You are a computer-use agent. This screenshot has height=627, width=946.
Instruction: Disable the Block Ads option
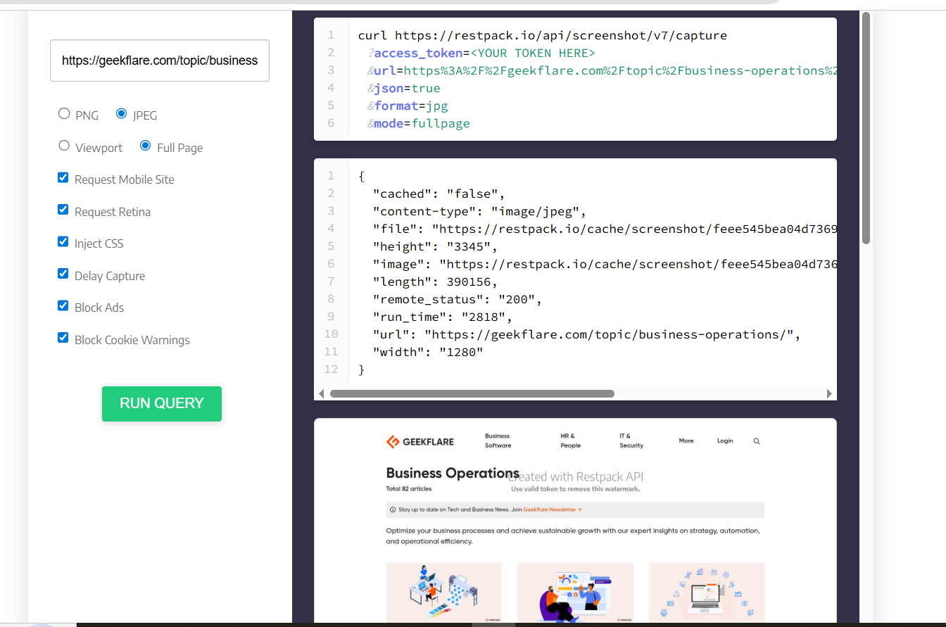pos(63,305)
